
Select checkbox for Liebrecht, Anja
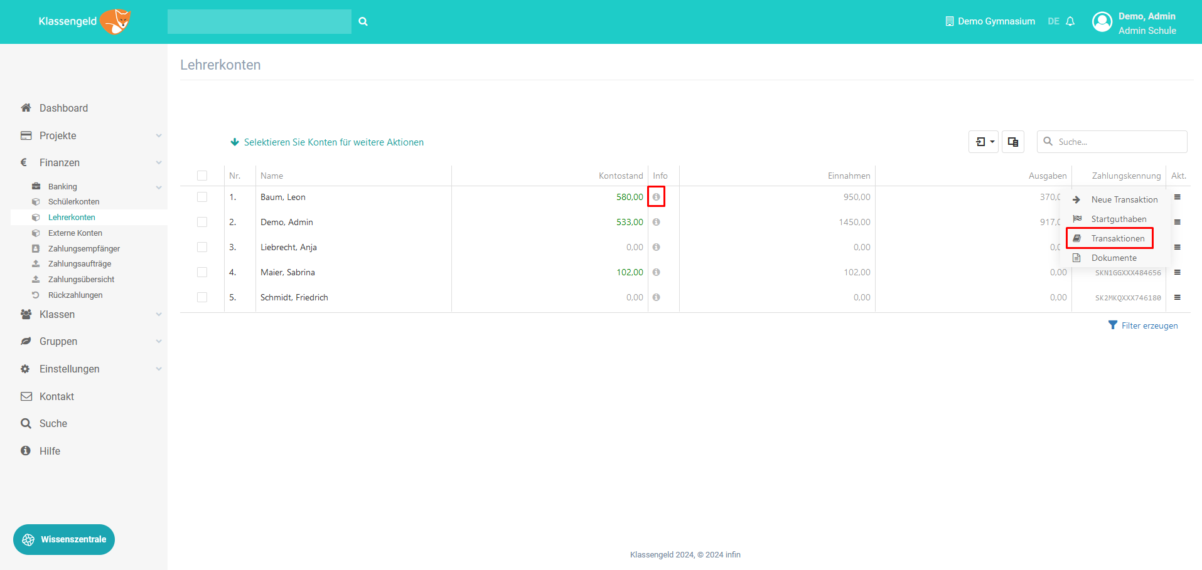tap(202, 247)
